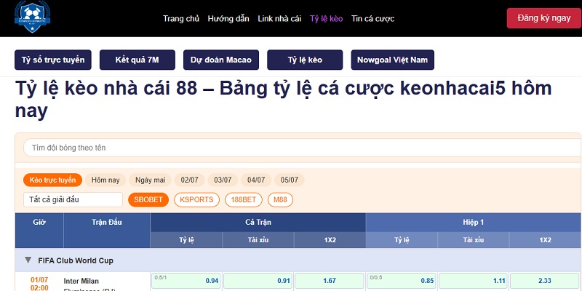Screen dimensions: 582x291
Task: Click Tỷ lệ subheader under Cả Trận
Action: 186,240
